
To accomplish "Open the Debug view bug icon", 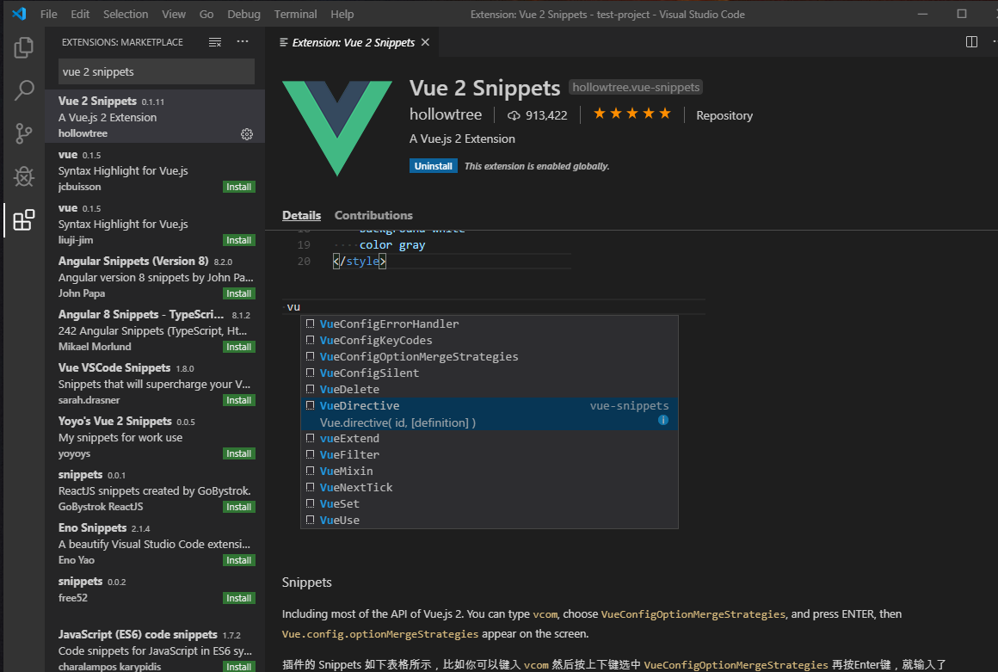I will pos(23,177).
